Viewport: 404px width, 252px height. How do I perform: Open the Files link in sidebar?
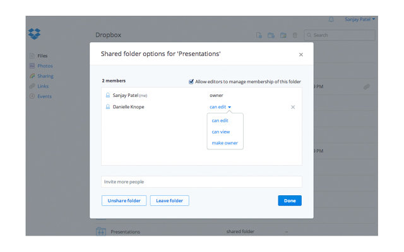point(42,56)
